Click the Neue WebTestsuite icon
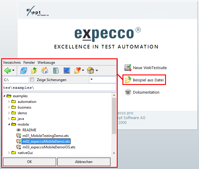 pos(128,68)
